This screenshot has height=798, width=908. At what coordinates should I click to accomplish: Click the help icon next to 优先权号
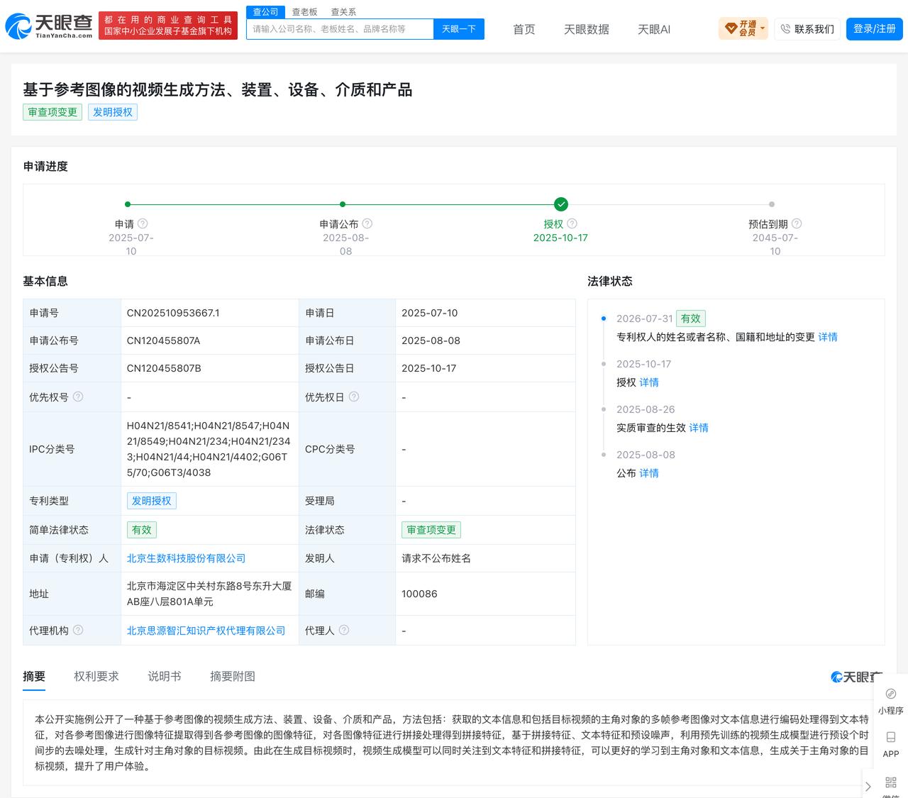pos(78,397)
